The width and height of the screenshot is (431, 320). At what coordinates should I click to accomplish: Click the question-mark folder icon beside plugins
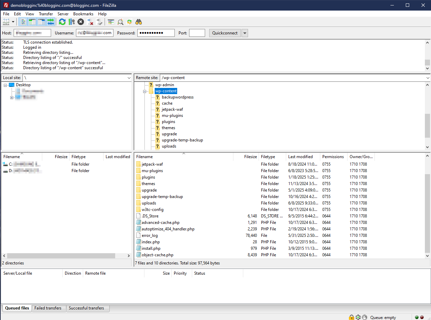(x=157, y=122)
